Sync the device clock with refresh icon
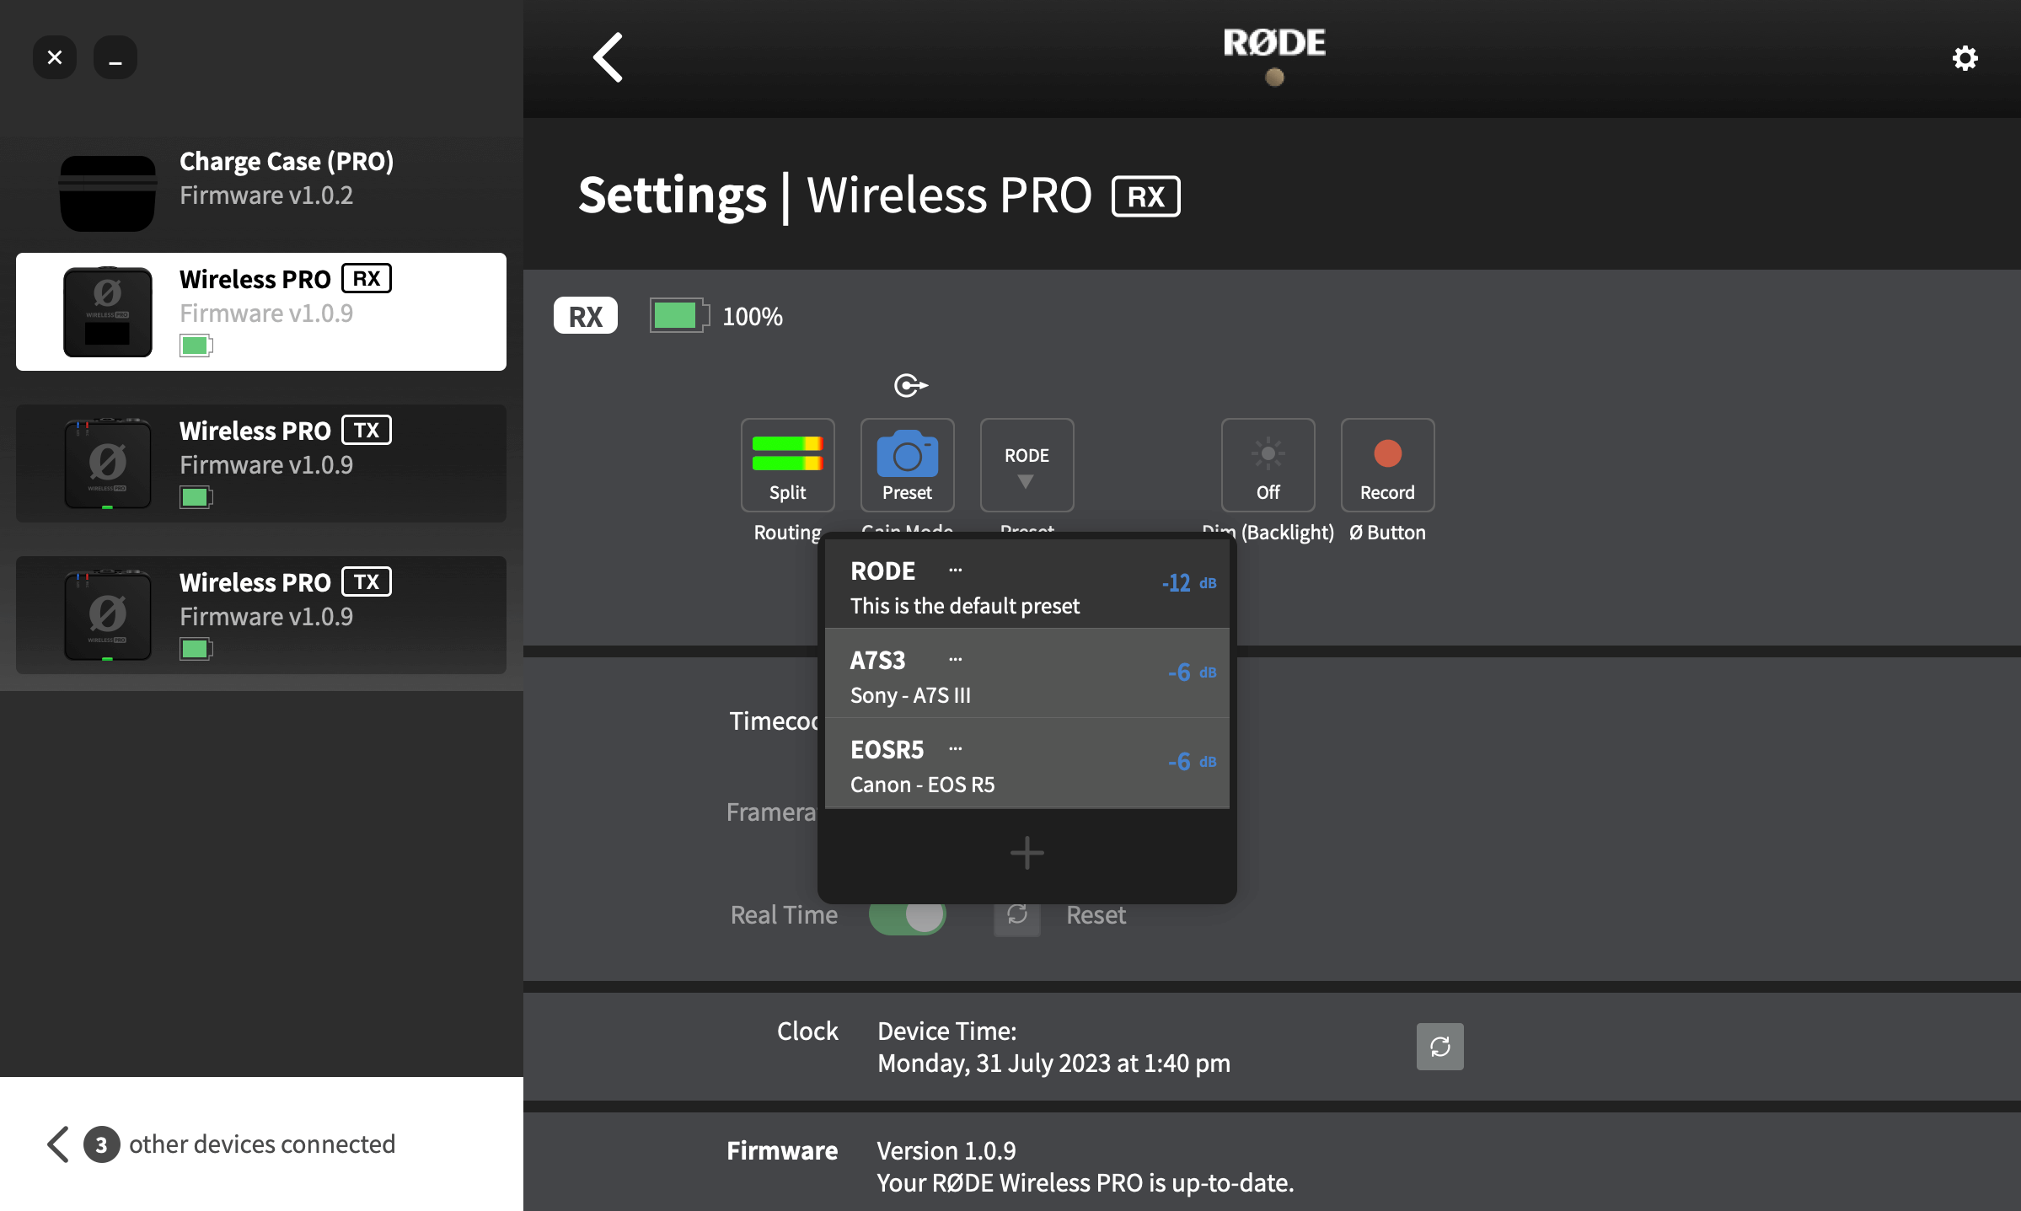The width and height of the screenshot is (2021, 1211). [x=1439, y=1046]
